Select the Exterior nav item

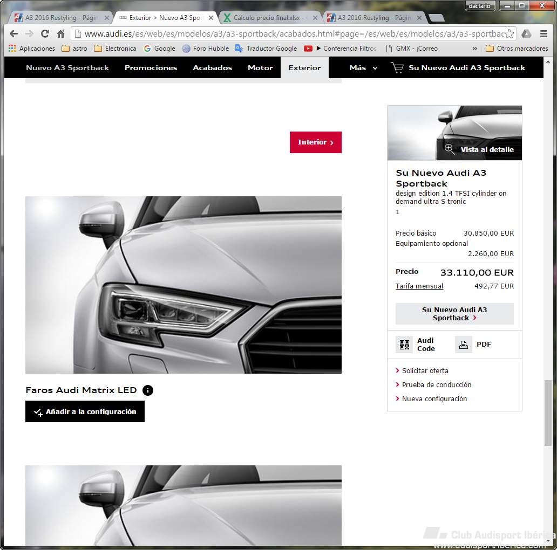305,68
